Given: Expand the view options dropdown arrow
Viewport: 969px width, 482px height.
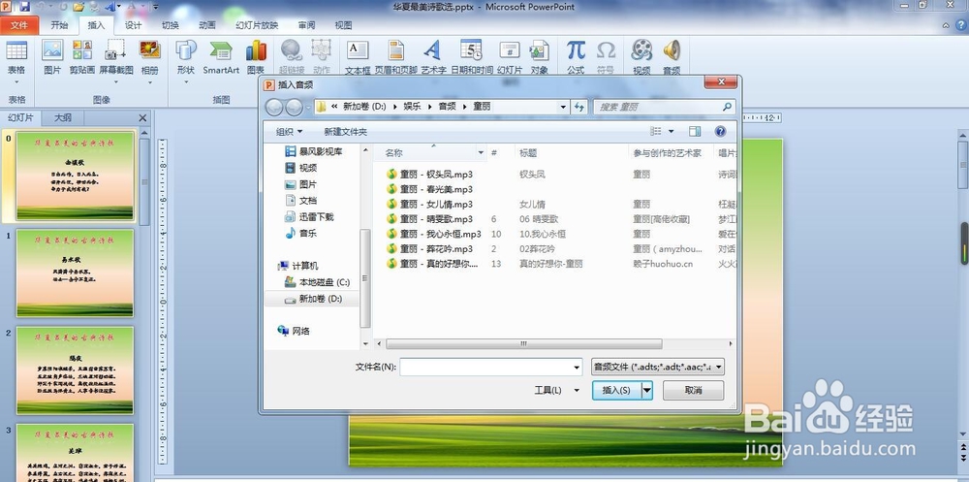Looking at the screenshot, I should pyautogui.click(x=672, y=131).
